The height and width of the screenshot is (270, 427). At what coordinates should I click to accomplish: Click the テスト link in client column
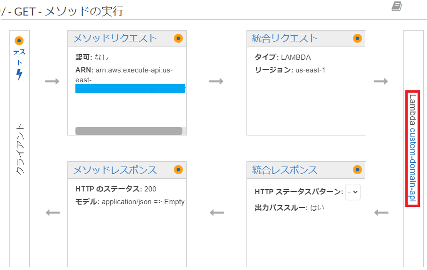tap(19, 57)
